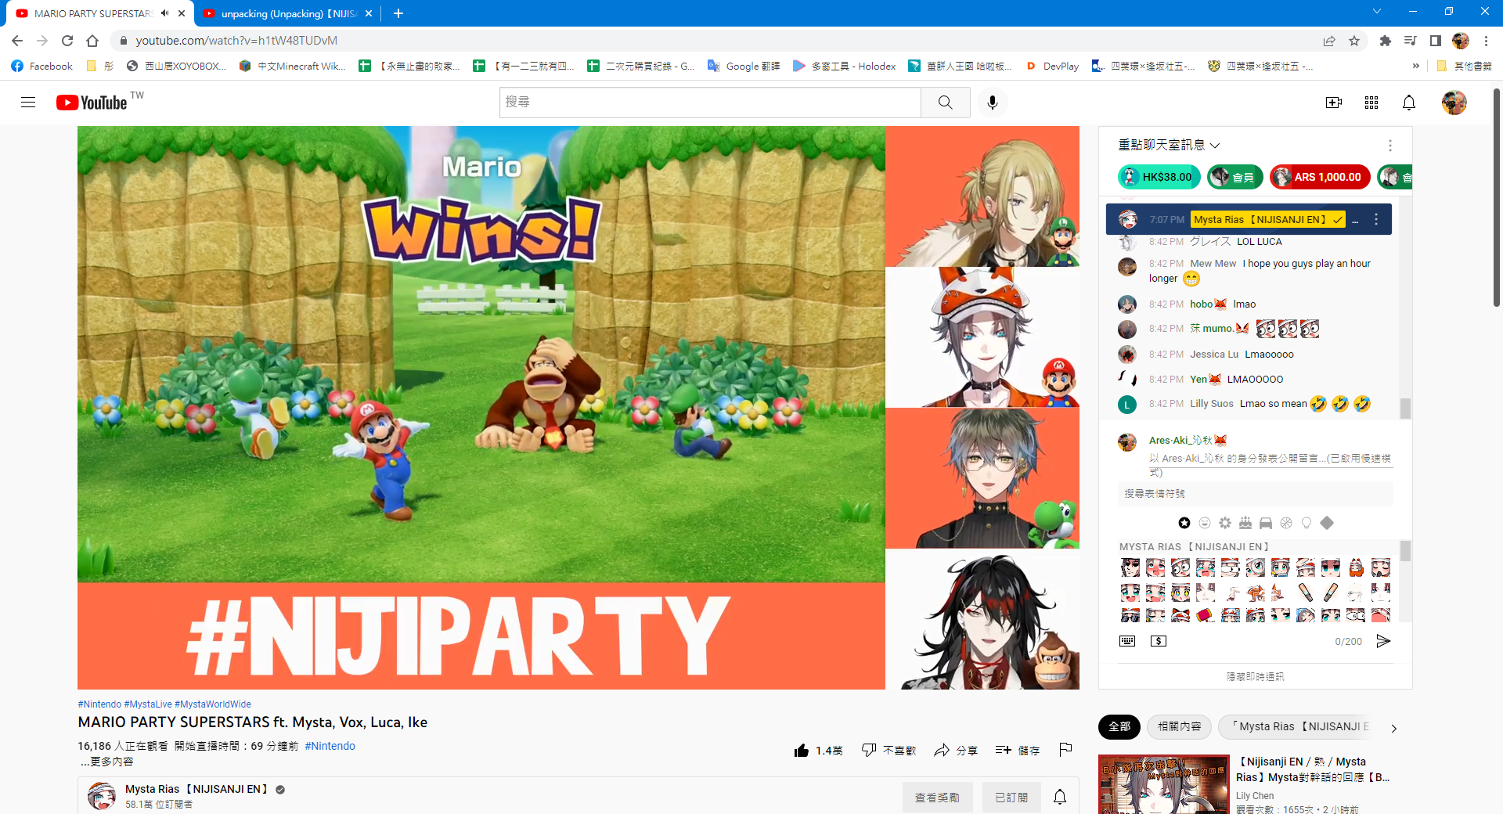1503x814 pixels.
Task: Click the 查看獎勵 member perks button
Action: click(937, 797)
